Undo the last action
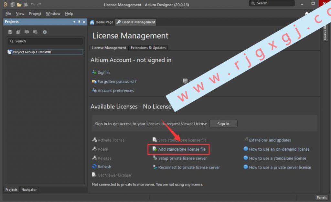Image resolution: width=331 pixels, height=202 pixels. pyautogui.click(x=33, y=5)
